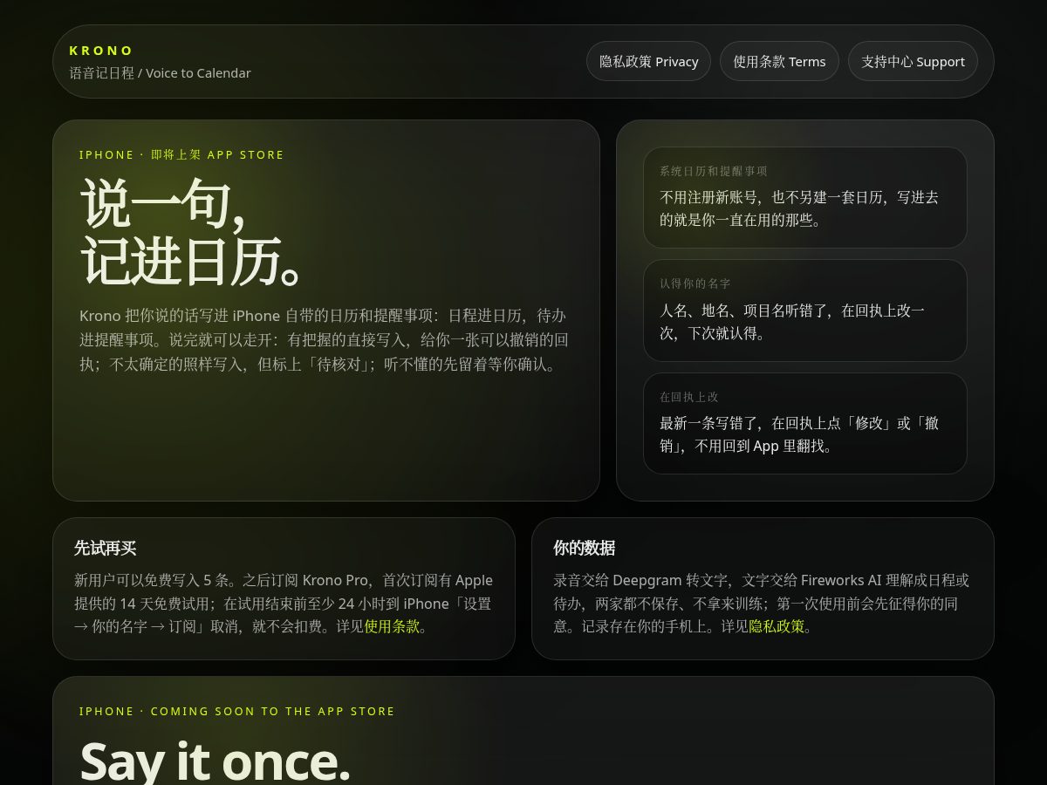Click the 不用注册新账号 description text

coord(799,209)
